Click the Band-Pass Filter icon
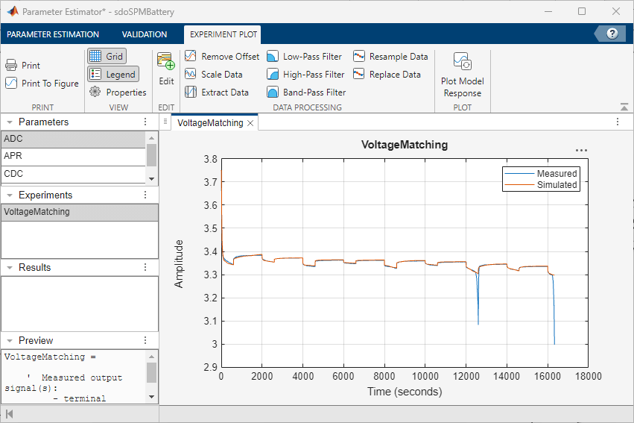 click(273, 92)
